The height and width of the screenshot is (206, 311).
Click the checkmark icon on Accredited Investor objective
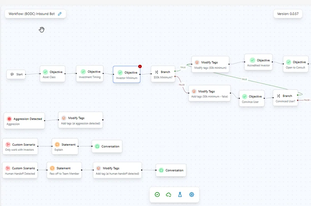coord(252,60)
